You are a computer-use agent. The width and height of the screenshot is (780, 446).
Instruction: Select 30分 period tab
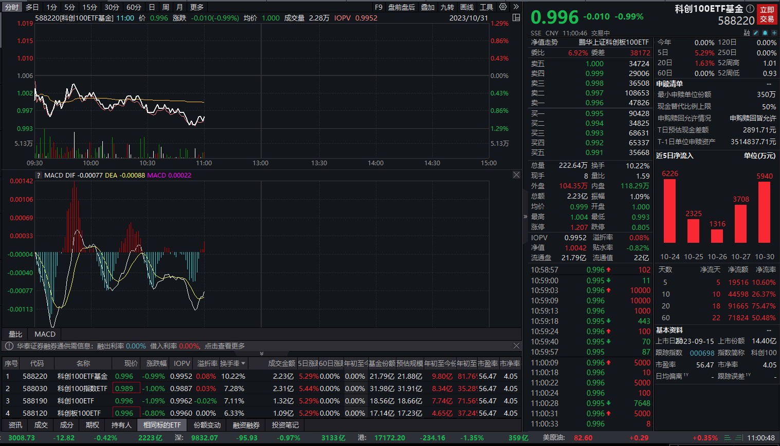112,7
